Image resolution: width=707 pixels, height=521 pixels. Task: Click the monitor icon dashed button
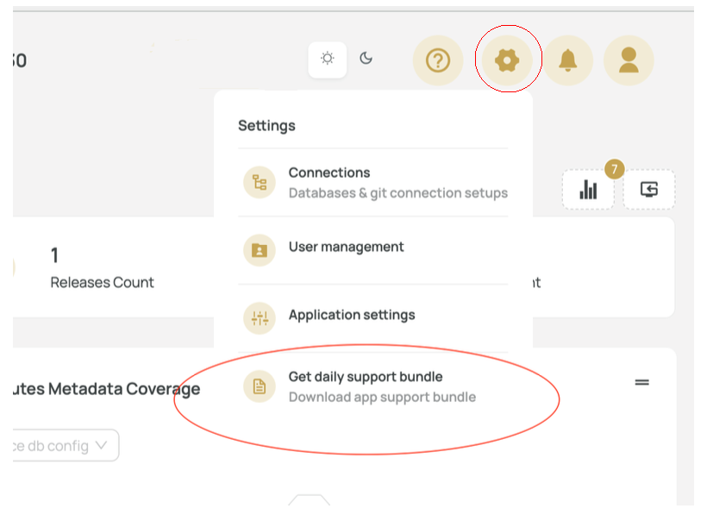point(649,190)
